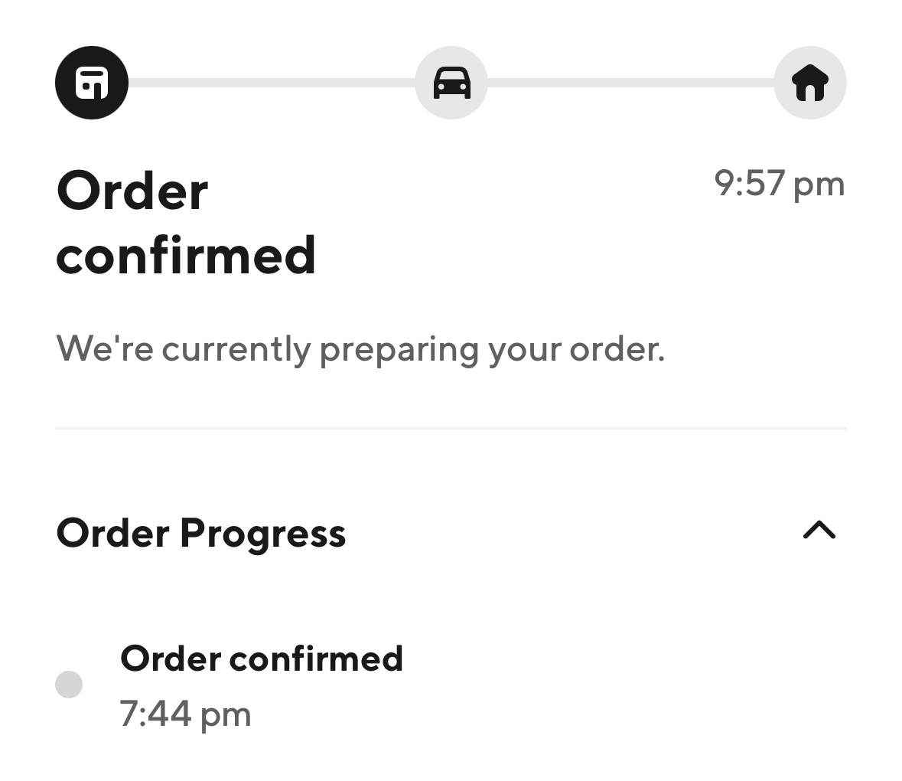This screenshot has height=781, width=902.
Task: Open the Order confirmed progress entry
Action: (x=262, y=658)
